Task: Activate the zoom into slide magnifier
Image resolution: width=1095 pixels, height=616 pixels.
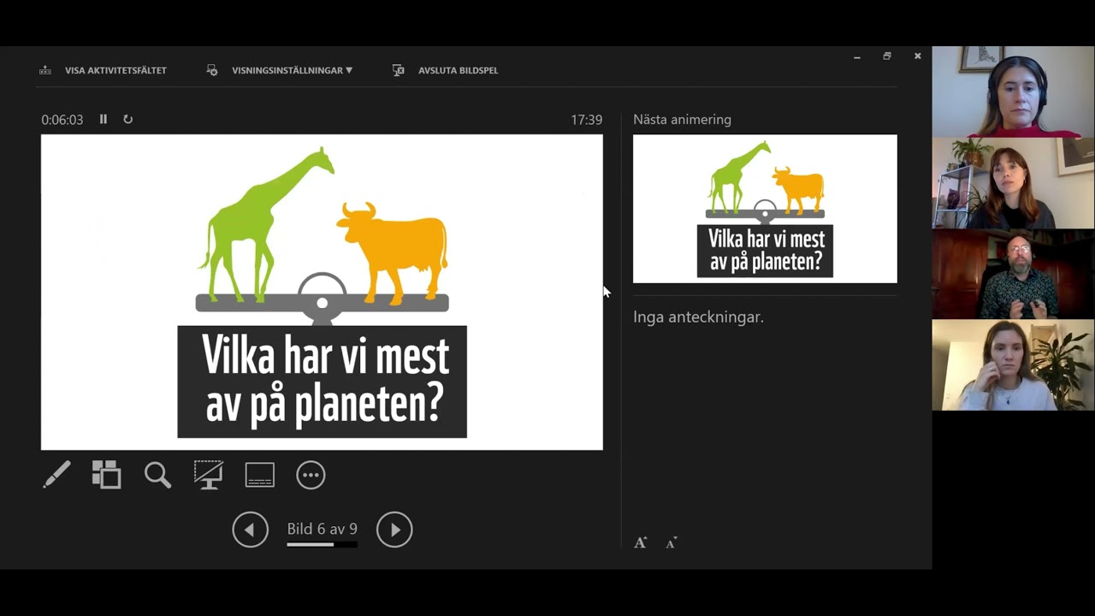Action: click(x=157, y=475)
